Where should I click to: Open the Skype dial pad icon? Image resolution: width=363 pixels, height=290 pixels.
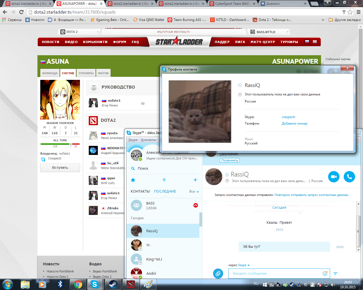(x=164, y=180)
